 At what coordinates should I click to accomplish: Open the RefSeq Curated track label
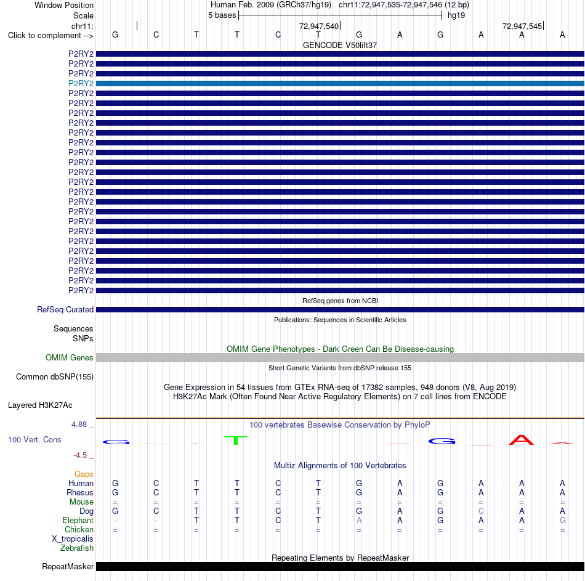point(65,309)
